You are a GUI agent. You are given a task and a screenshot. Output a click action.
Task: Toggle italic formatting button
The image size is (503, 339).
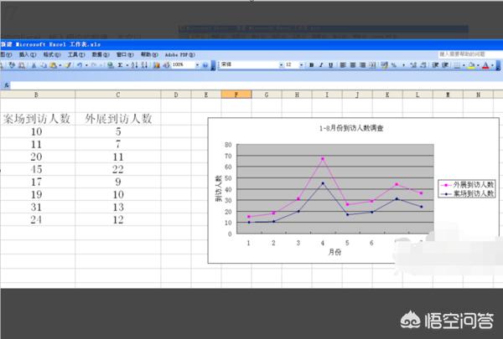321,64
